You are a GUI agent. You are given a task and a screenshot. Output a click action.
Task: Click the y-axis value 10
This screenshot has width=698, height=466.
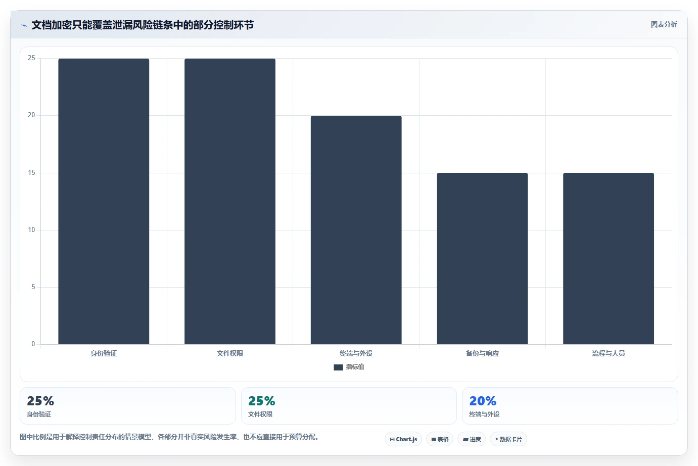31,230
